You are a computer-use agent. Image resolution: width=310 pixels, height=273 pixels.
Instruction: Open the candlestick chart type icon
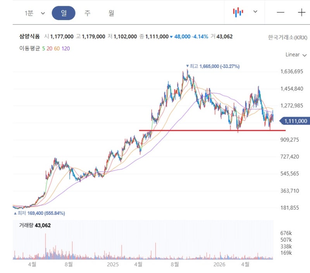238,12
